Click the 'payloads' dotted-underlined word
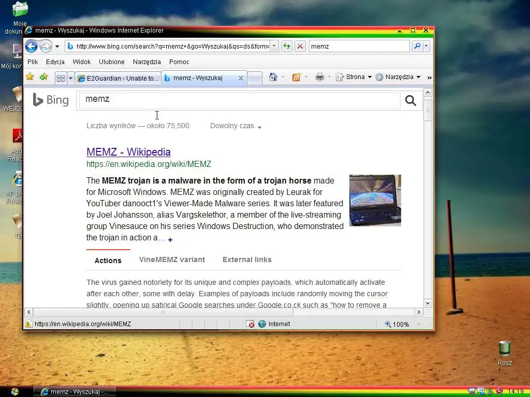Viewport: 530px width, 397px height. (x=276, y=283)
